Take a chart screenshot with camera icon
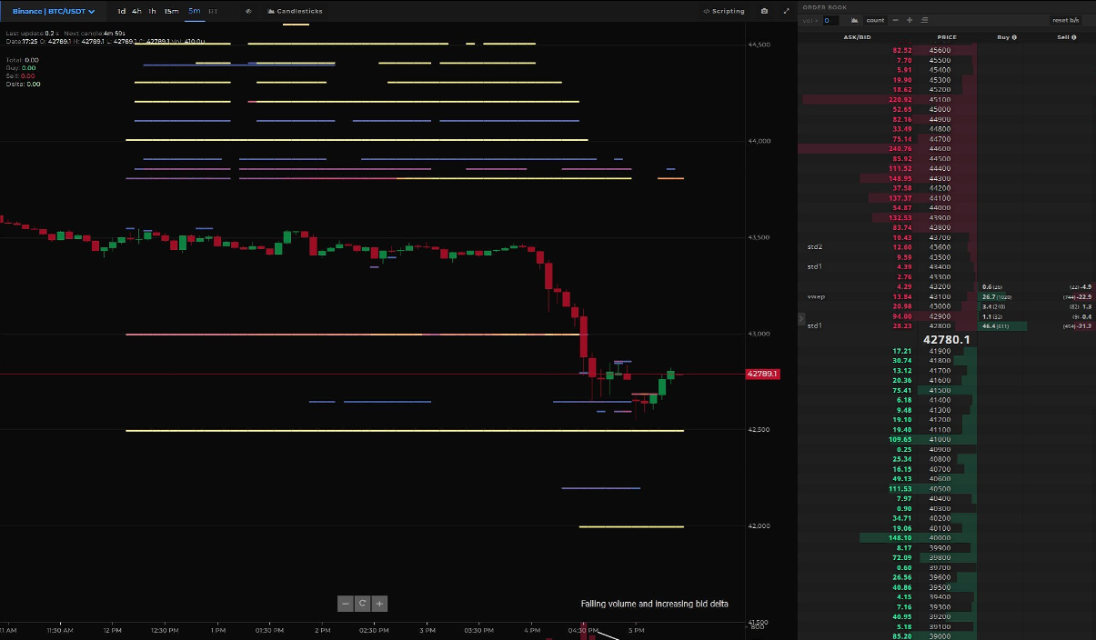Screen dimensions: 1096x640 pos(764,11)
